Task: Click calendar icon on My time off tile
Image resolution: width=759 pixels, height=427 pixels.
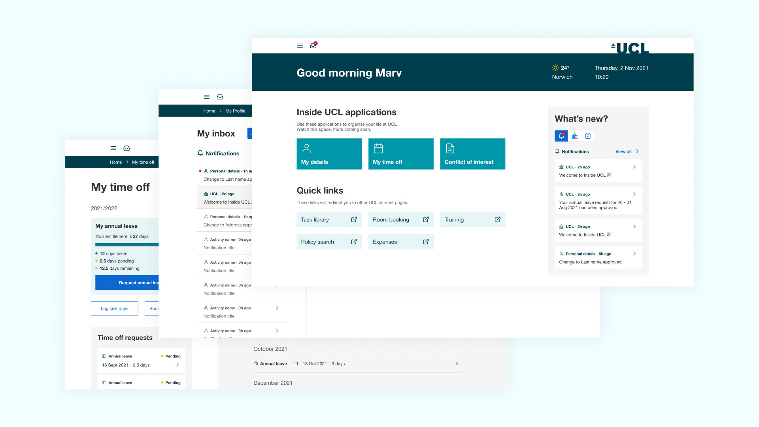Action: tap(378, 148)
